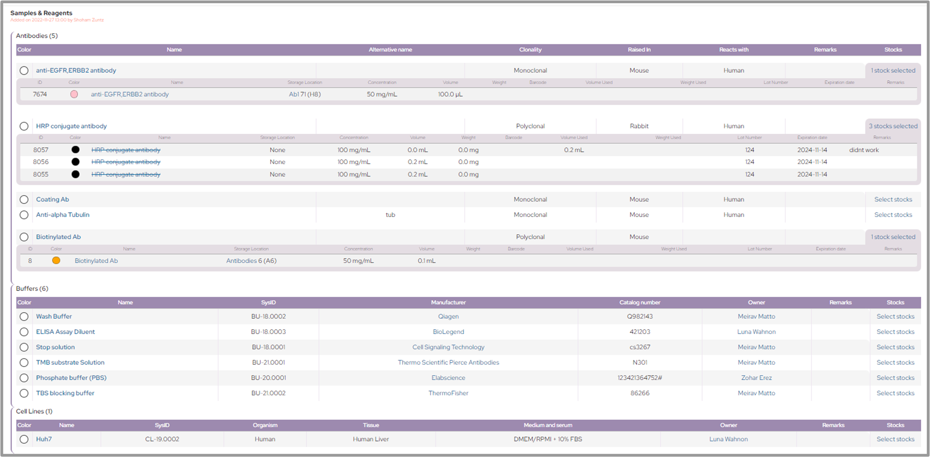The image size is (930, 457).
Task: Expand Select stocks for Coating Ab
Action: pos(893,200)
